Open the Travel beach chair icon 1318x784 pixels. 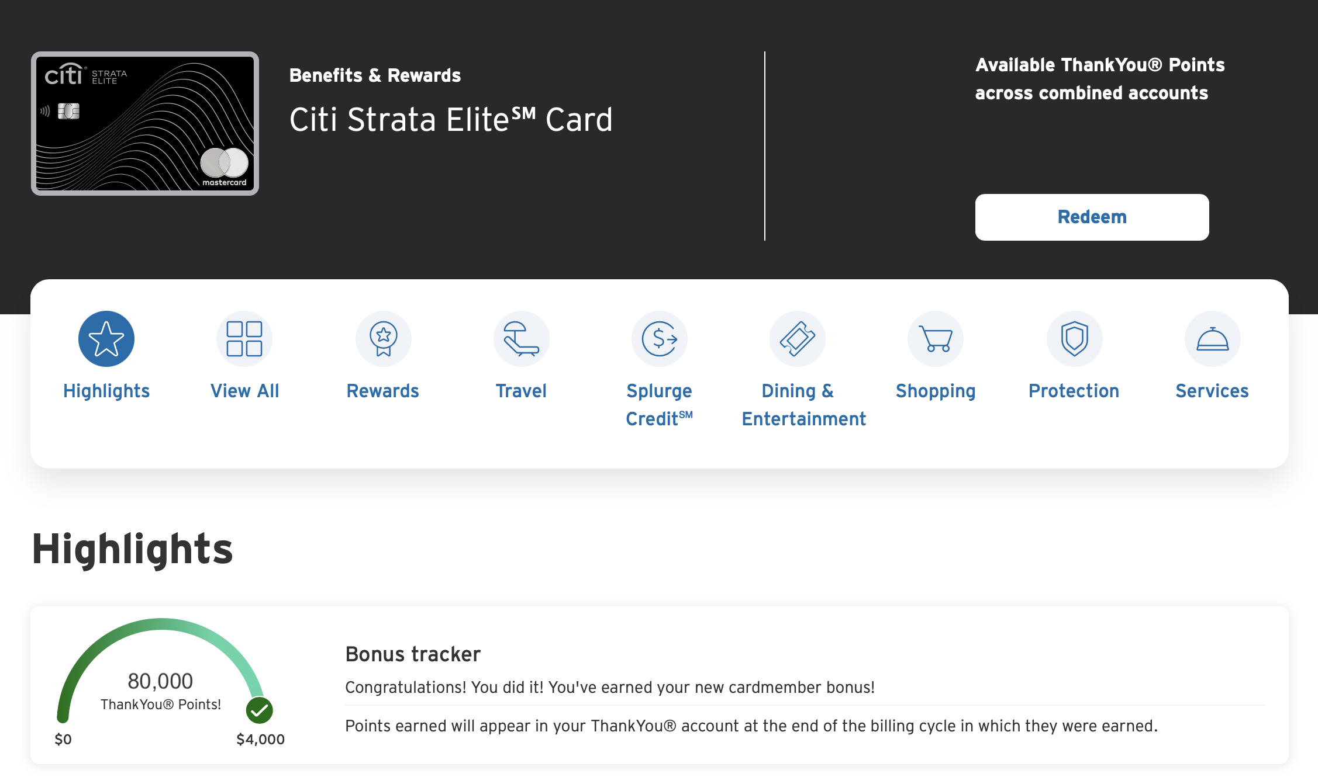click(x=521, y=339)
